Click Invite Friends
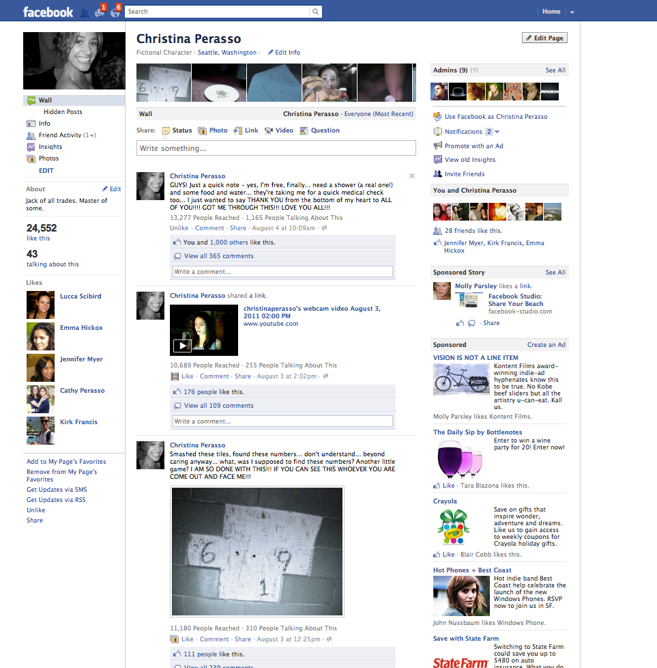657x668 pixels. click(x=464, y=173)
